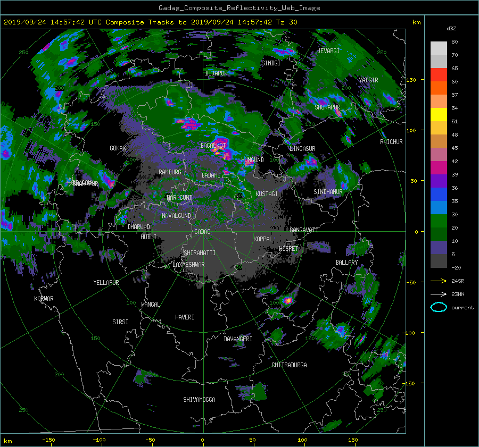
Task: Click the KARWAR town label
Action: click(44, 299)
